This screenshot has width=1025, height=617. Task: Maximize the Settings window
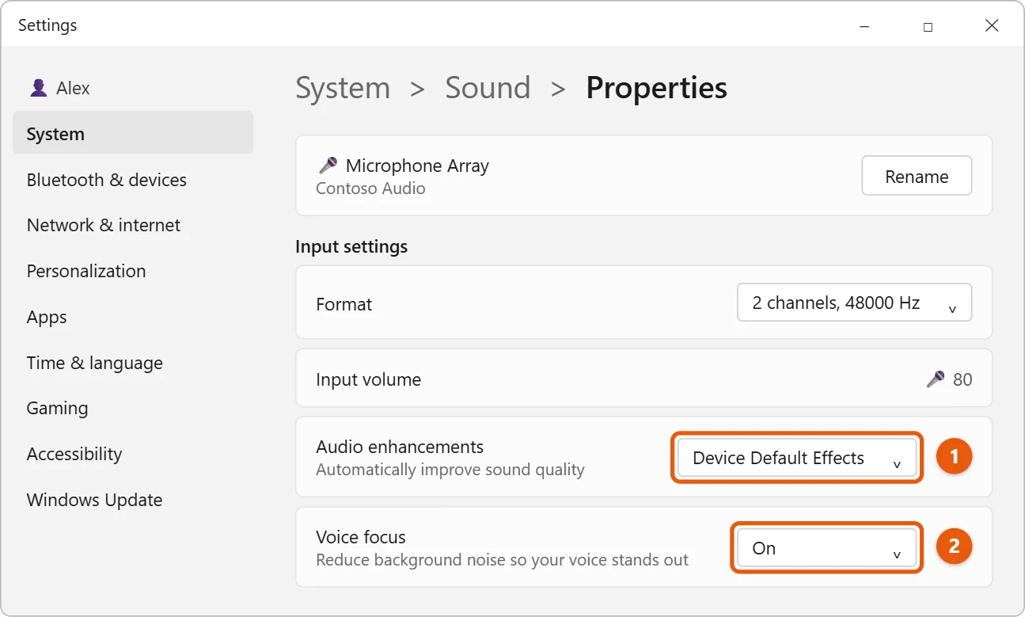(x=928, y=26)
